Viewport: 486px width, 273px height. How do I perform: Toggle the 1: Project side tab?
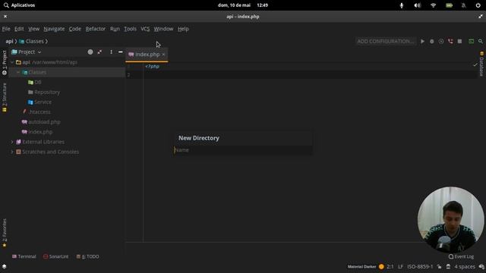click(5, 62)
